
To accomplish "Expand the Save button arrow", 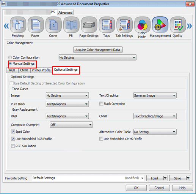I will (x=188, y=178).
